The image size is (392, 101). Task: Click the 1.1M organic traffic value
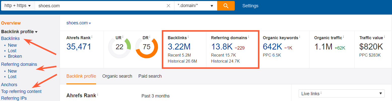point(323,46)
